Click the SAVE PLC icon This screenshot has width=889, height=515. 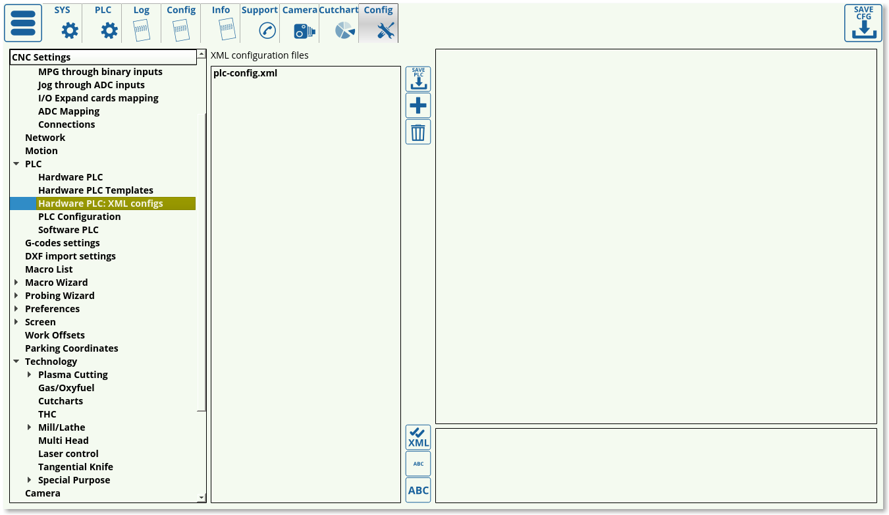point(418,79)
